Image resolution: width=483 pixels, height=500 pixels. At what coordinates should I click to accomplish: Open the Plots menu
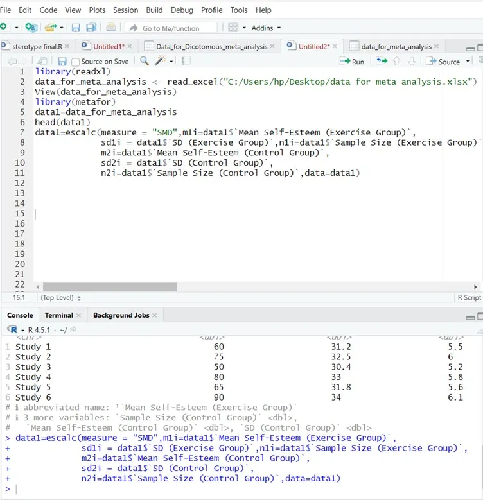97,10
